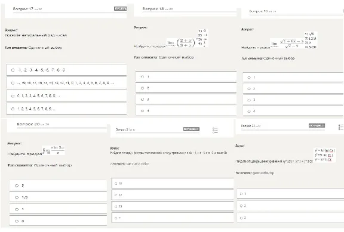Viewport: 344px width, 232px height.
Task: Mark answer 7 in Вопрос 21
Action: (173, 218)
